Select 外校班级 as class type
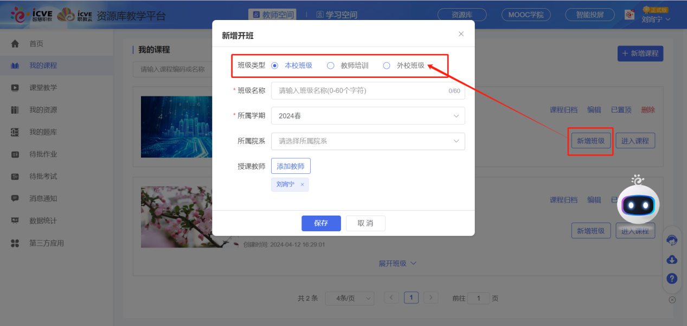The height and width of the screenshot is (326, 687). [x=386, y=65]
